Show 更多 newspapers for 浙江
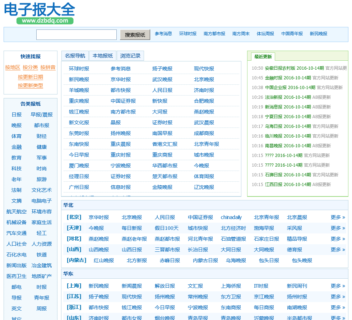This screenshot has width=352, height=320. [338, 307]
